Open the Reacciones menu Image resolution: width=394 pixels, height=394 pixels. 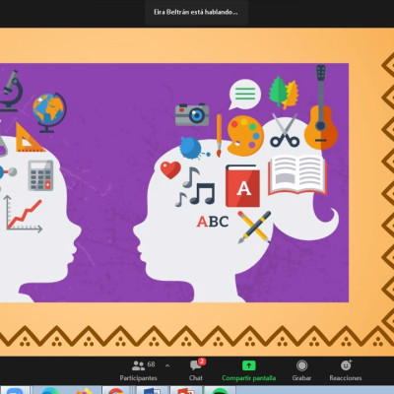pyautogui.click(x=346, y=371)
